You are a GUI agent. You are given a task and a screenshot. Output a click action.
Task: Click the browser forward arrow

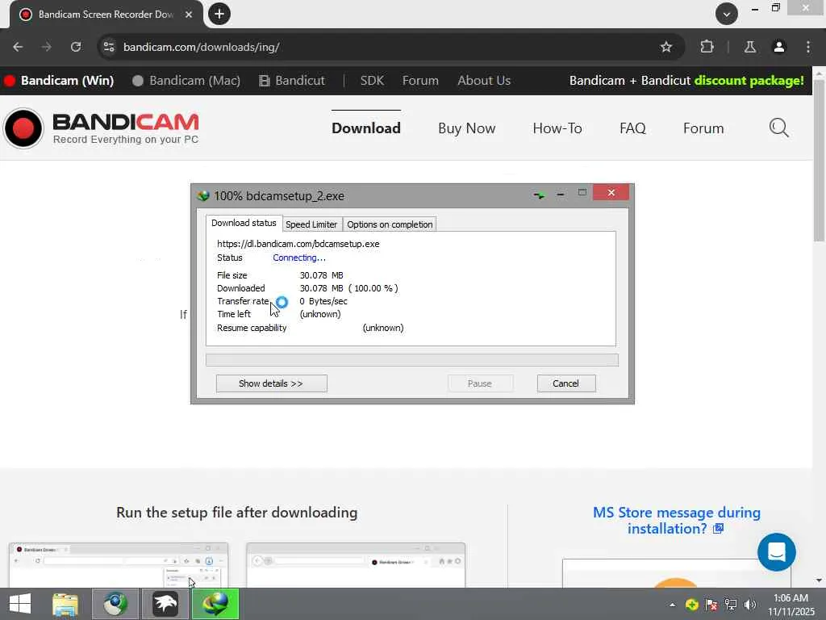(46, 47)
